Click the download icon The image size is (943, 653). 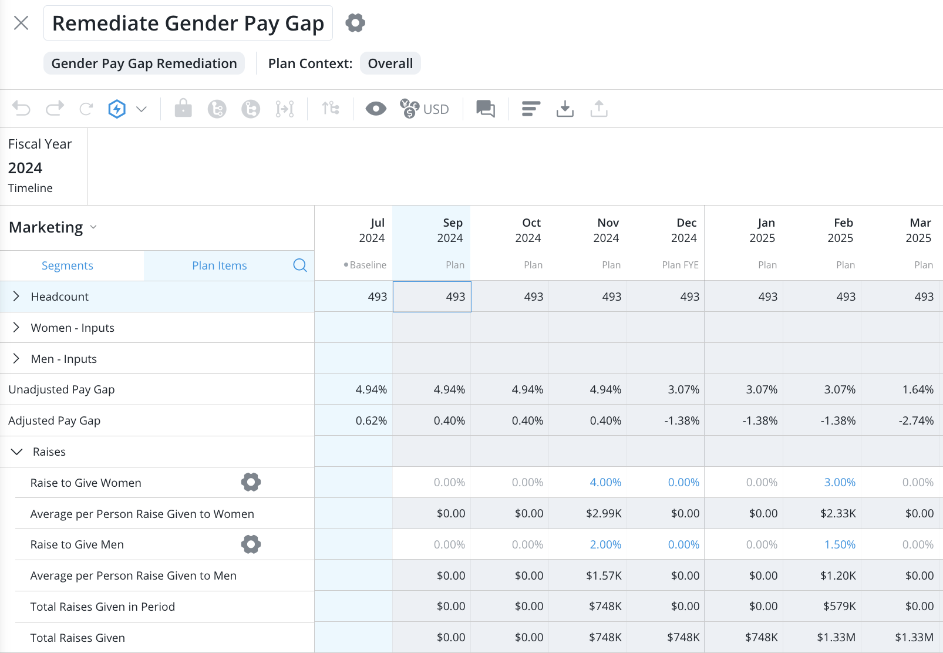pyautogui.click(x=565, y=109)
